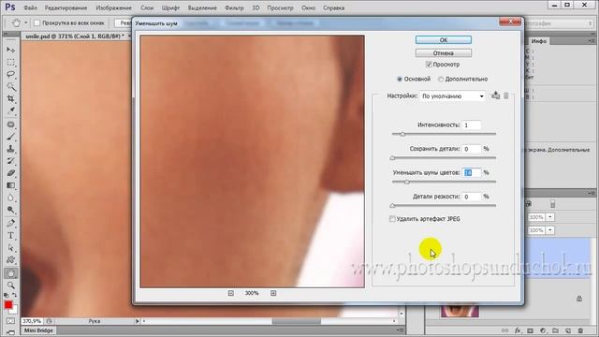The height and width of the screenshot is (337, 599).
Task: Select the Clone Stamp tool
Action: click(x=10, y=149)
